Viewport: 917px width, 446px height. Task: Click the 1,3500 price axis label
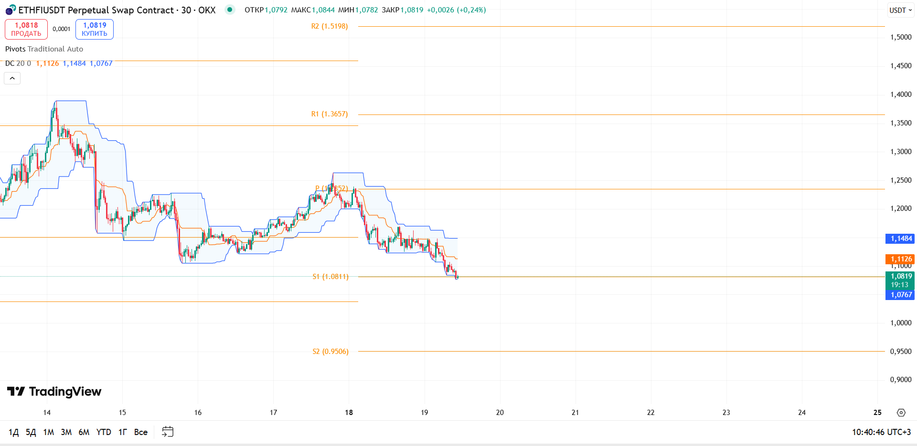point(901,123)
